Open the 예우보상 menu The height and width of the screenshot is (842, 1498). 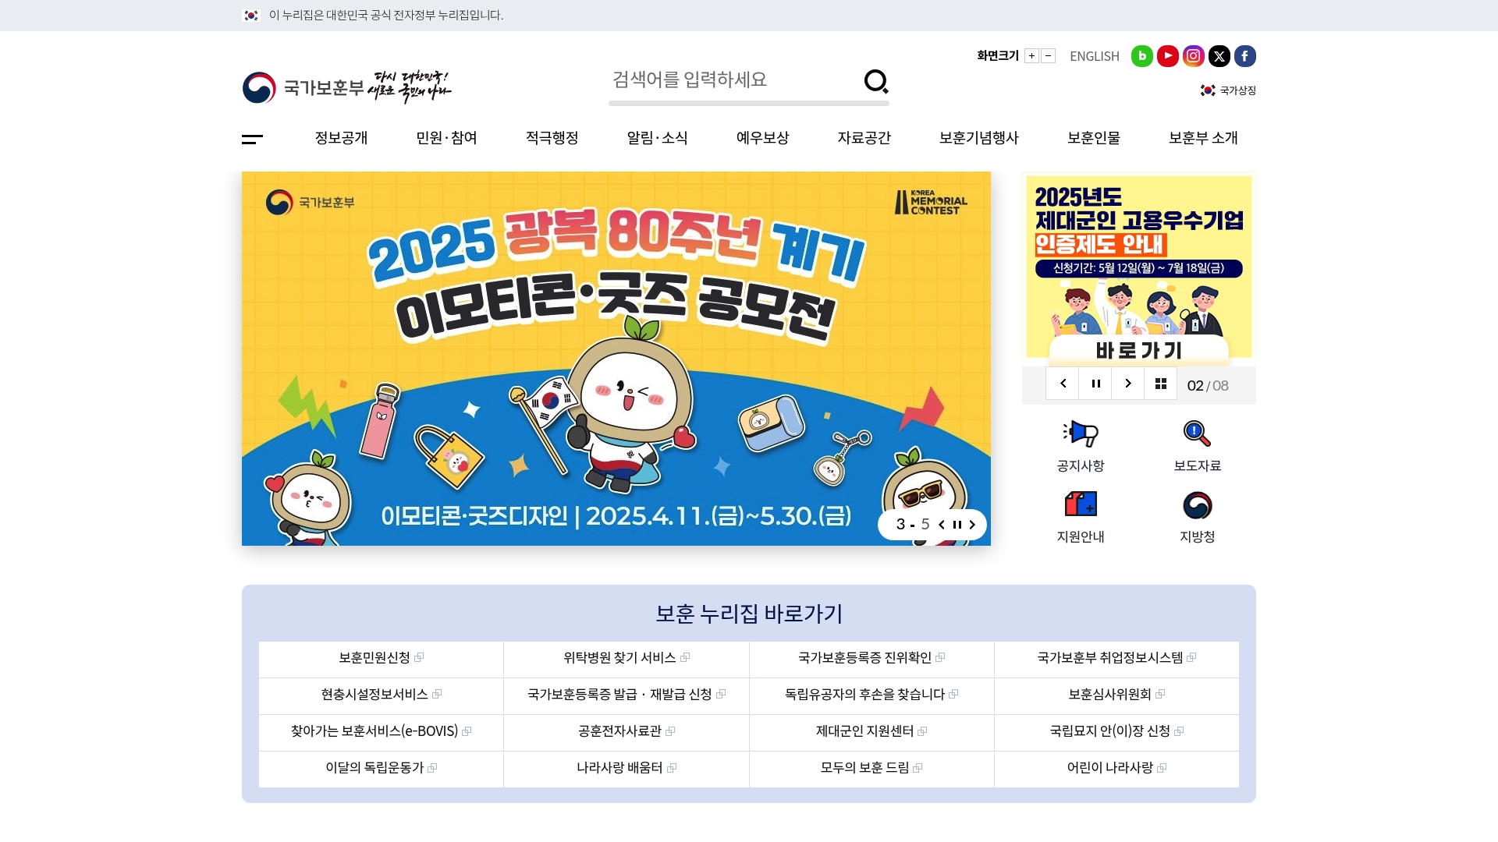tap(762, 138)
